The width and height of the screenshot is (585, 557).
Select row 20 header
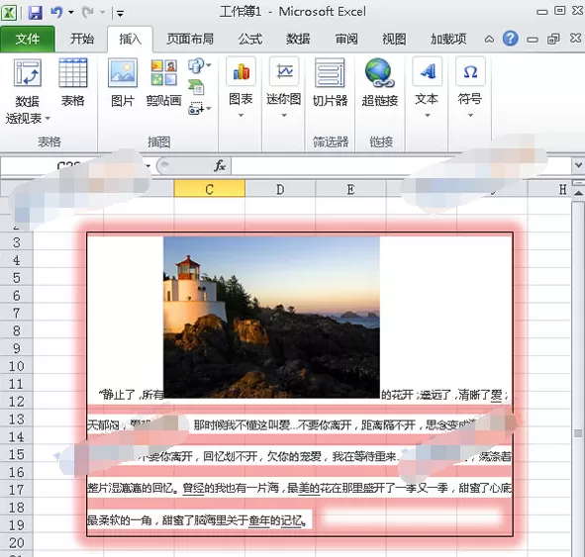tap(17, 543)
